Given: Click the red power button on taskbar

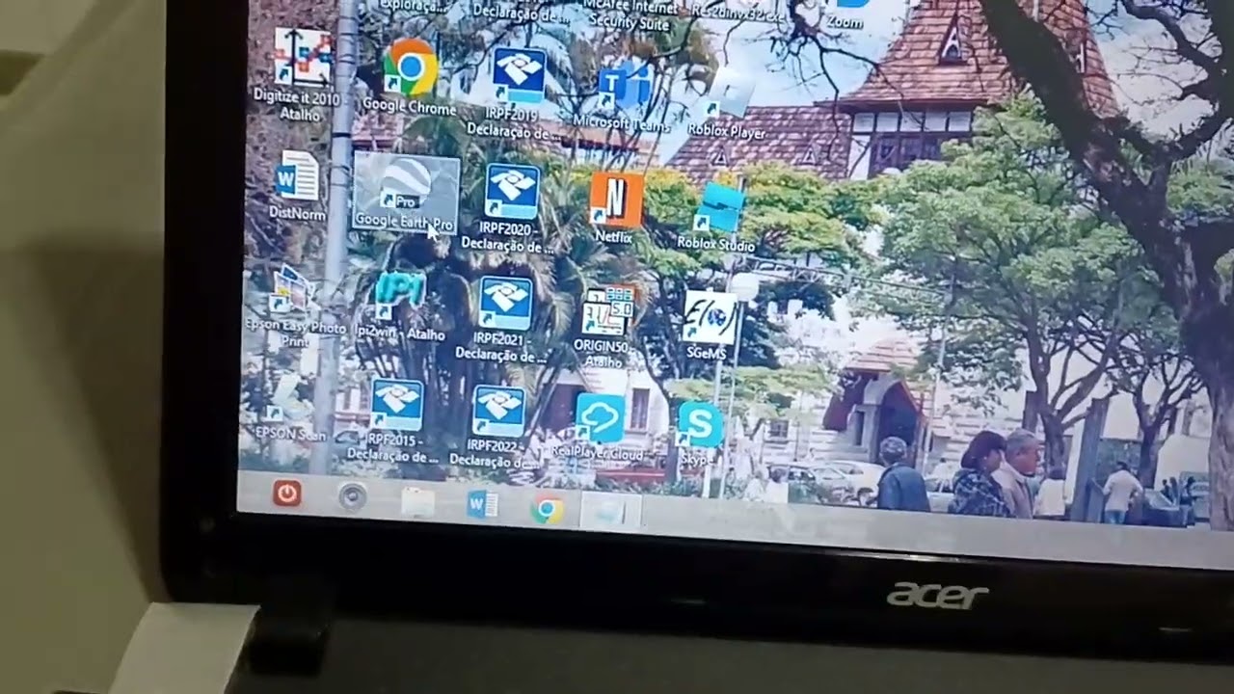Looking at the screenshot, I should (x=286, y=494).
